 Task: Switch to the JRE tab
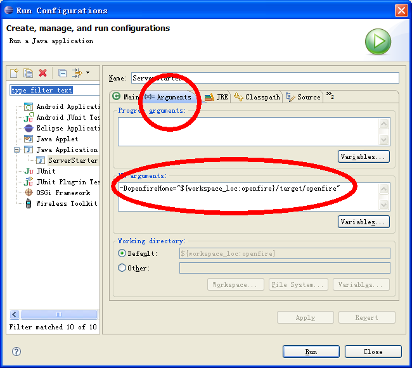point(216,97)
